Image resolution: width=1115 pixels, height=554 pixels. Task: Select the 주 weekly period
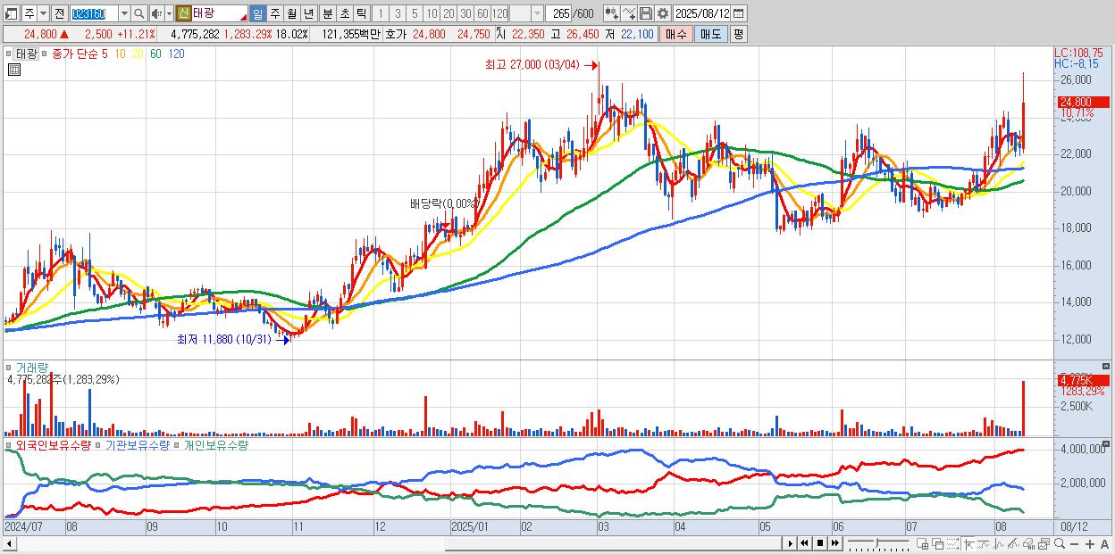(274, 13)
